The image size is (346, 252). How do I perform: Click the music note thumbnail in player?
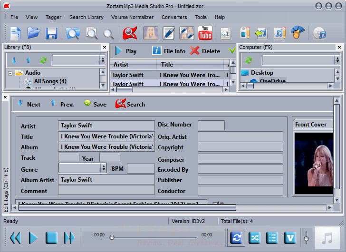pos(327,238)
